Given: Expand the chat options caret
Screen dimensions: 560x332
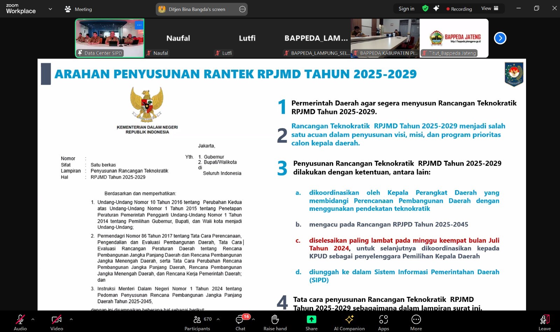Looking at the screenshot, I should pyautogui.click(x=253, y=319).
